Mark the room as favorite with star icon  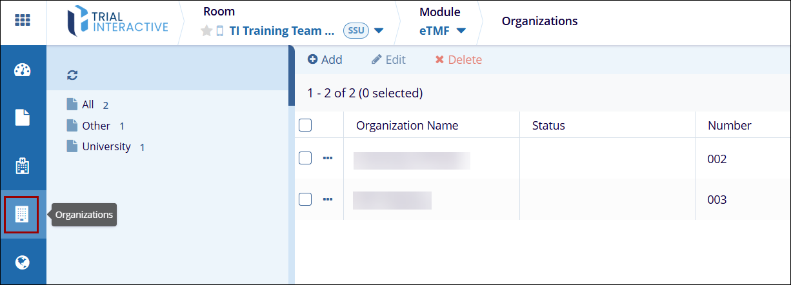(x=206, y=31)
